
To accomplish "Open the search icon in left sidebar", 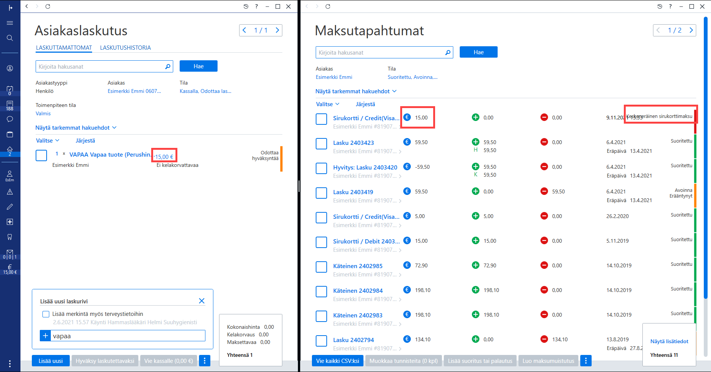I will [10, 38].
